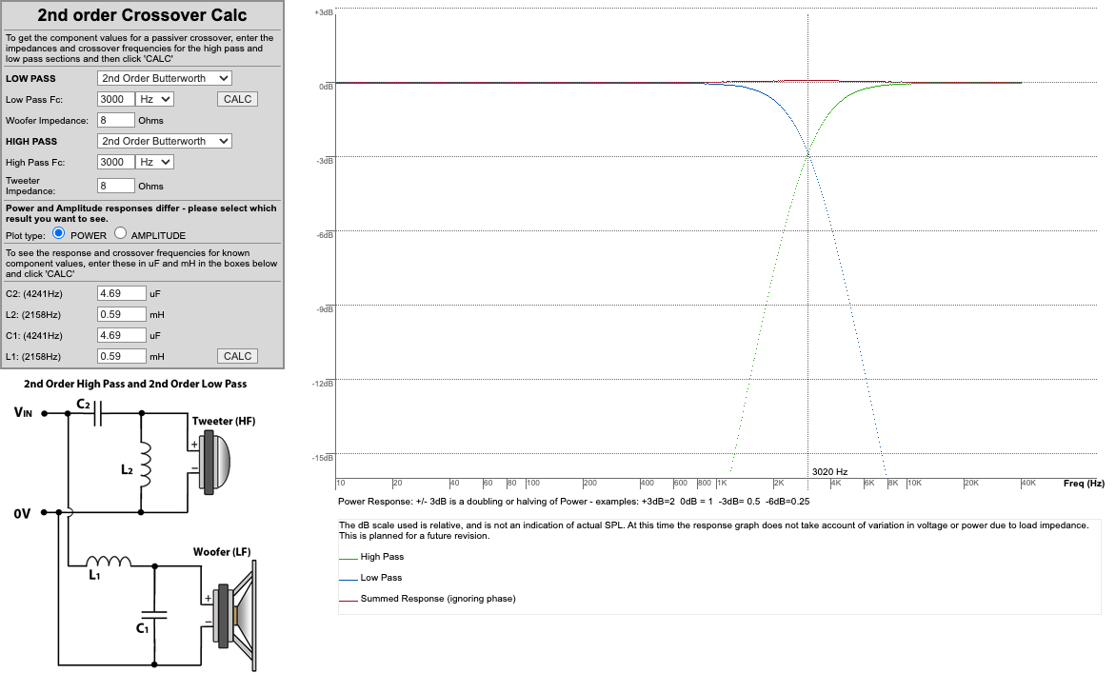Click the 'Freq (Hz)' axis label
The width and height of the screenshot is (1116, 693).
coord(1084,484)
